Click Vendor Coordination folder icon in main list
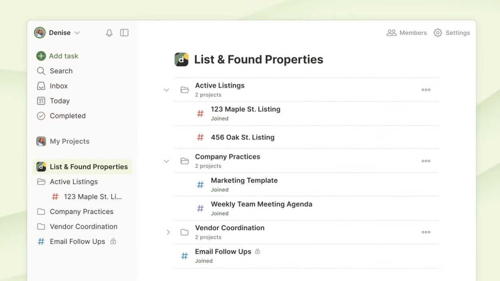The image size is (500, 281). (184, 232)
